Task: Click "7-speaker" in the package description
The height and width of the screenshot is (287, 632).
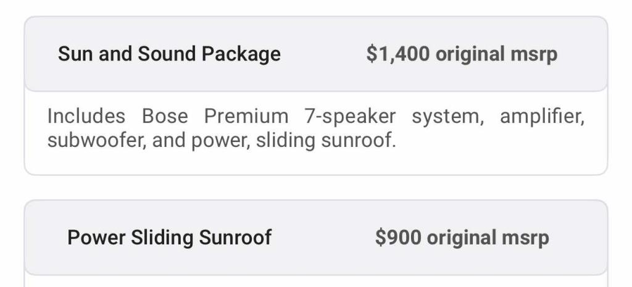Action: coord(350,117)
